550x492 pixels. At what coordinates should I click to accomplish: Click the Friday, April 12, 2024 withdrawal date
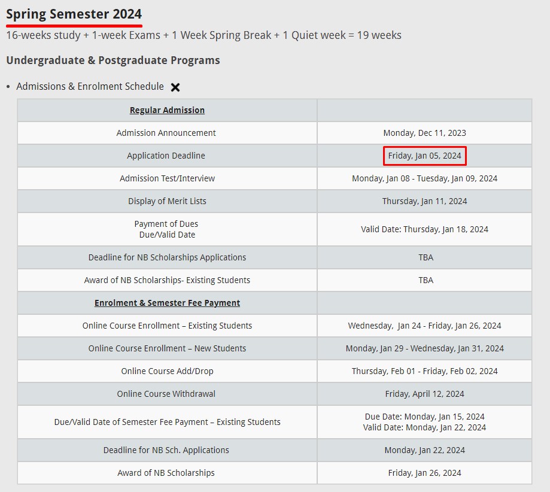424,394
